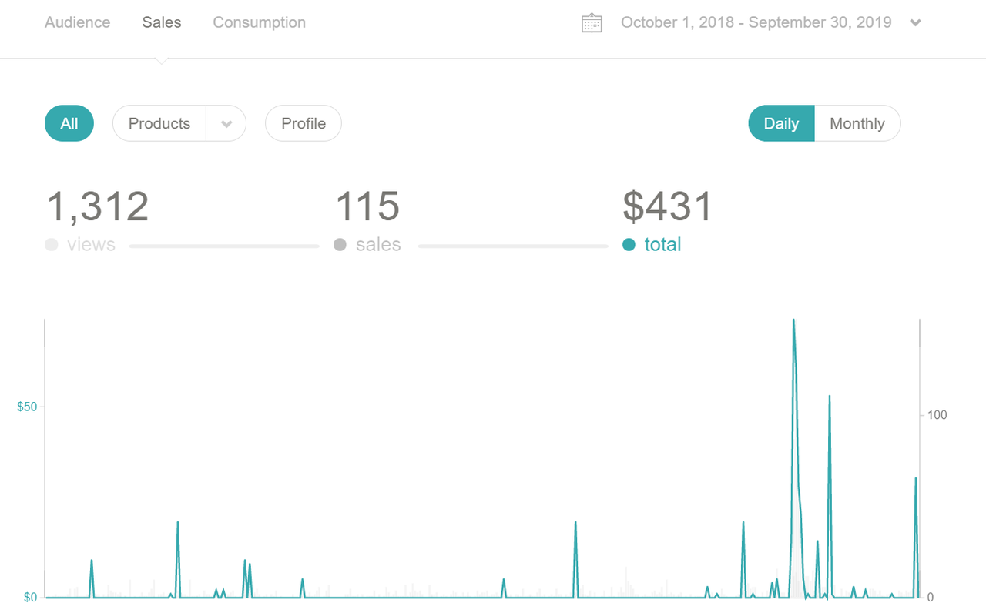Filter by Profile
This screenshot has height=603, width=986.
pyautogui.click(x=304, y=123)
